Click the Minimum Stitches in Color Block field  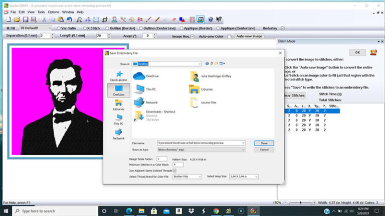(x=178, y=165)
